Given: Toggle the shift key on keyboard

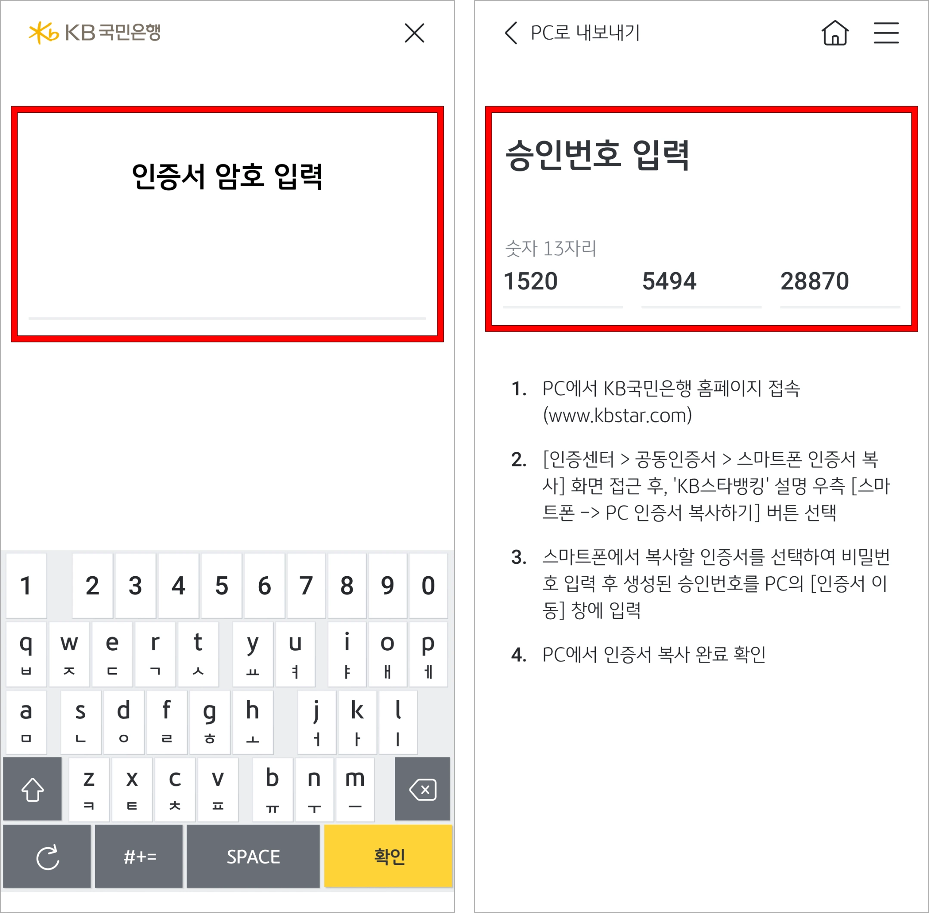Looking at the screenshot, I should tap(32, 789).
